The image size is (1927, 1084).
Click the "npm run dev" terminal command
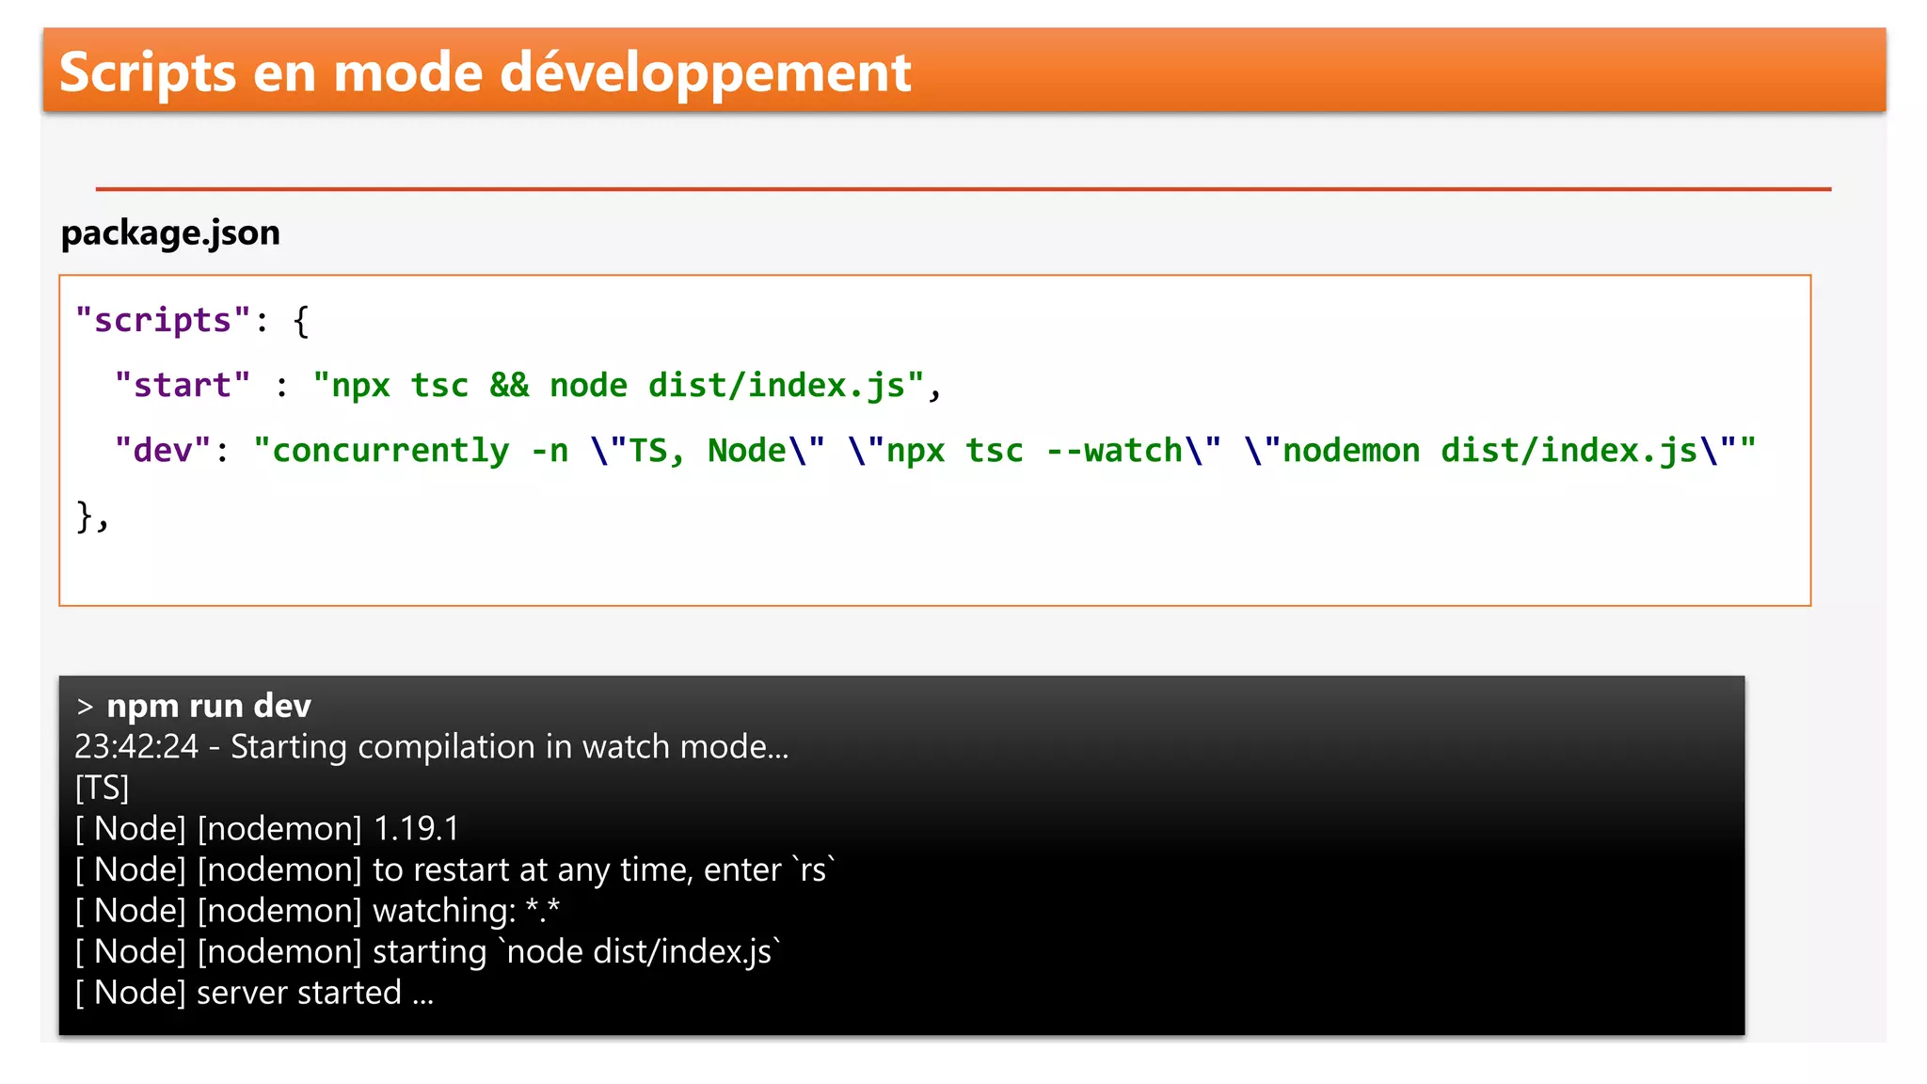(209, 706)
